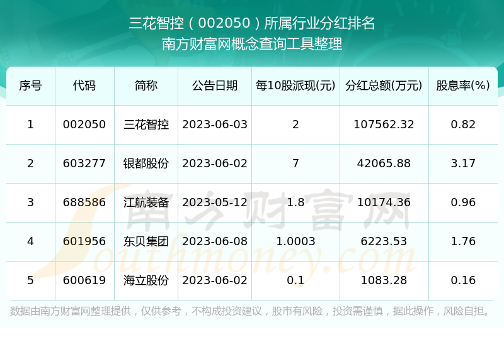Click announcement date 2023-05-12
The image size is (504, 342).
(x=215, y=202)
